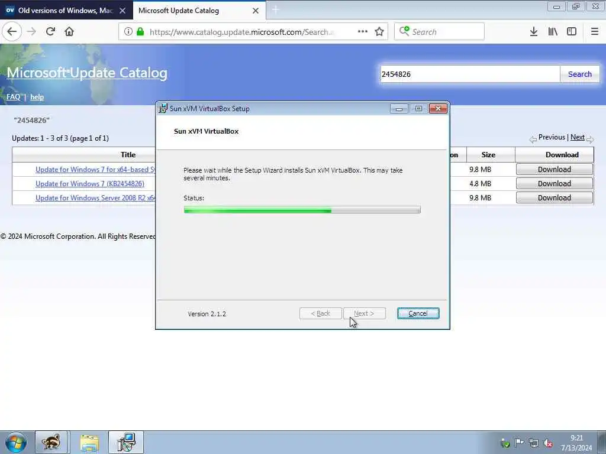The image size is (606, 454).
Task: Focus the Firefox search box
Action: [440, 32]
